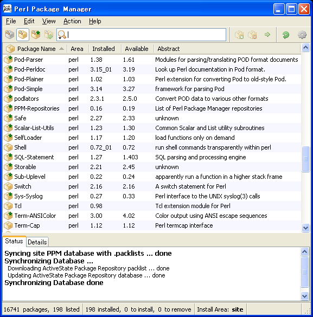
Task: Click the Pod-Parser package icon
Action: coord(8,60)
